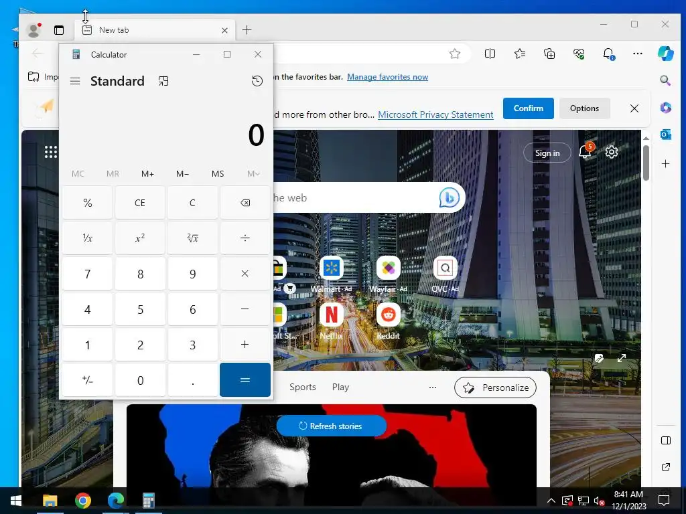
Task: Open Edge Favorites list icon
Action: 520,54
